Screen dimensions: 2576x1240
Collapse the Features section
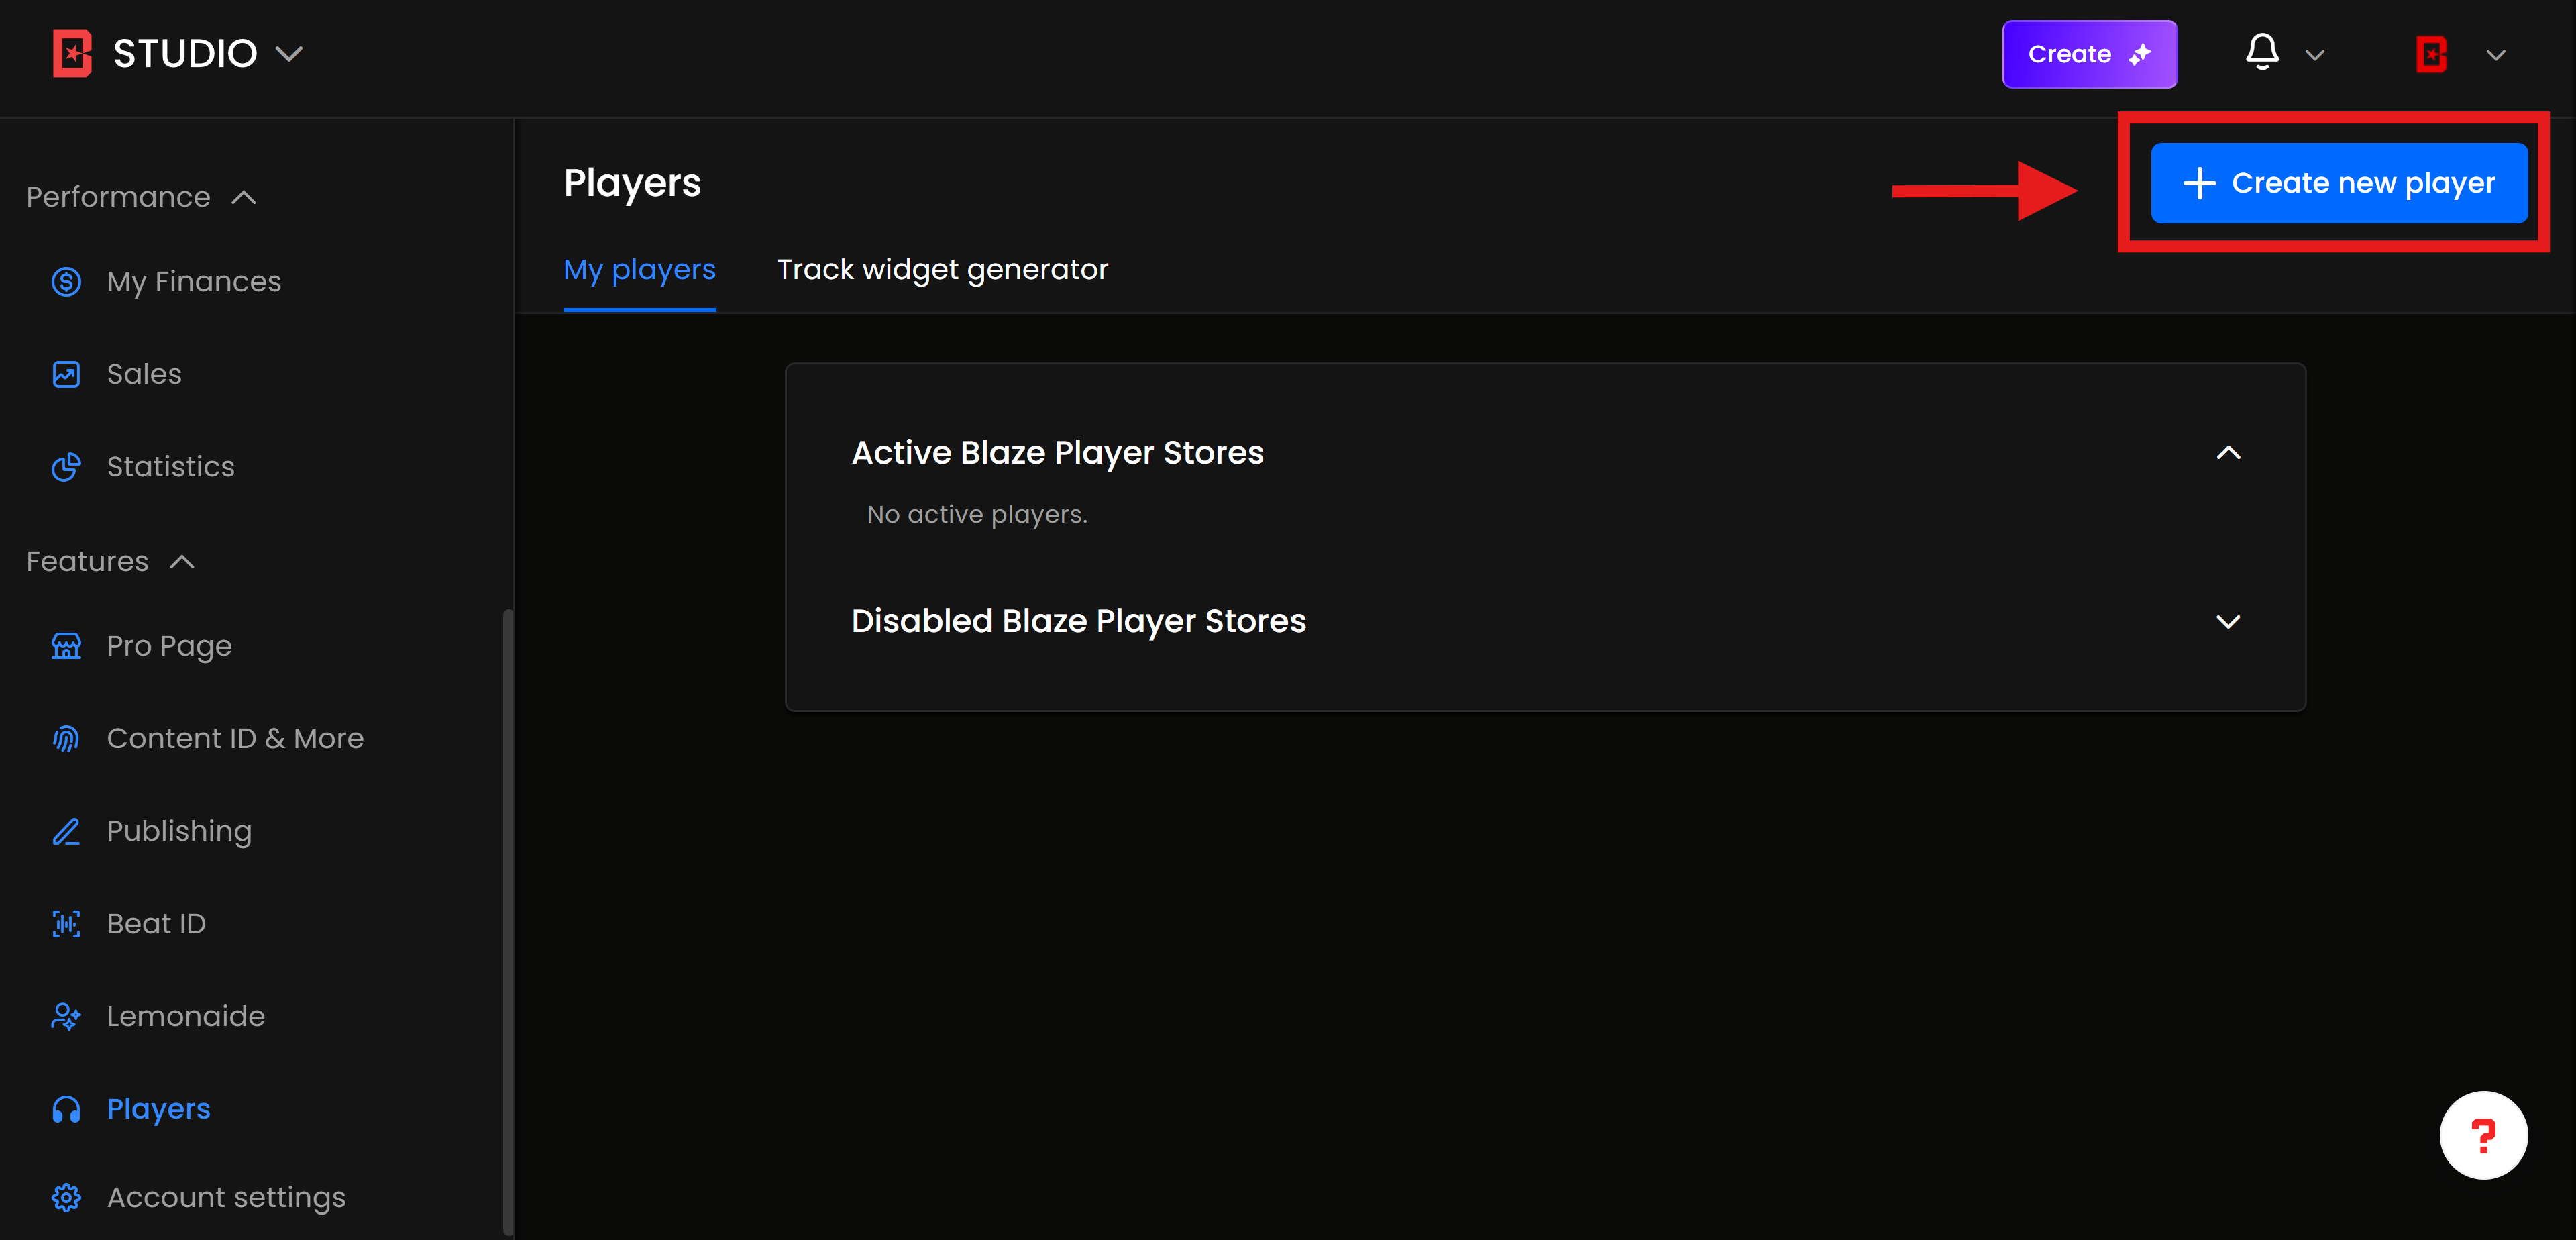(x=182, y=562)
